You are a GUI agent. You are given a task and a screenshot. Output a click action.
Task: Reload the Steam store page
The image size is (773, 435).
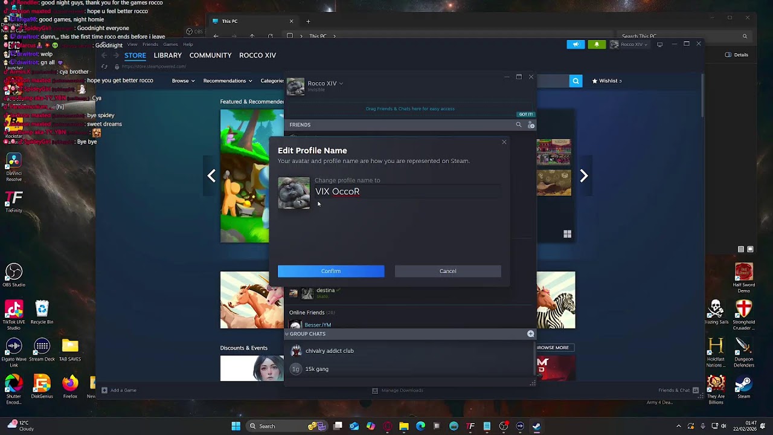click(104, 66)
